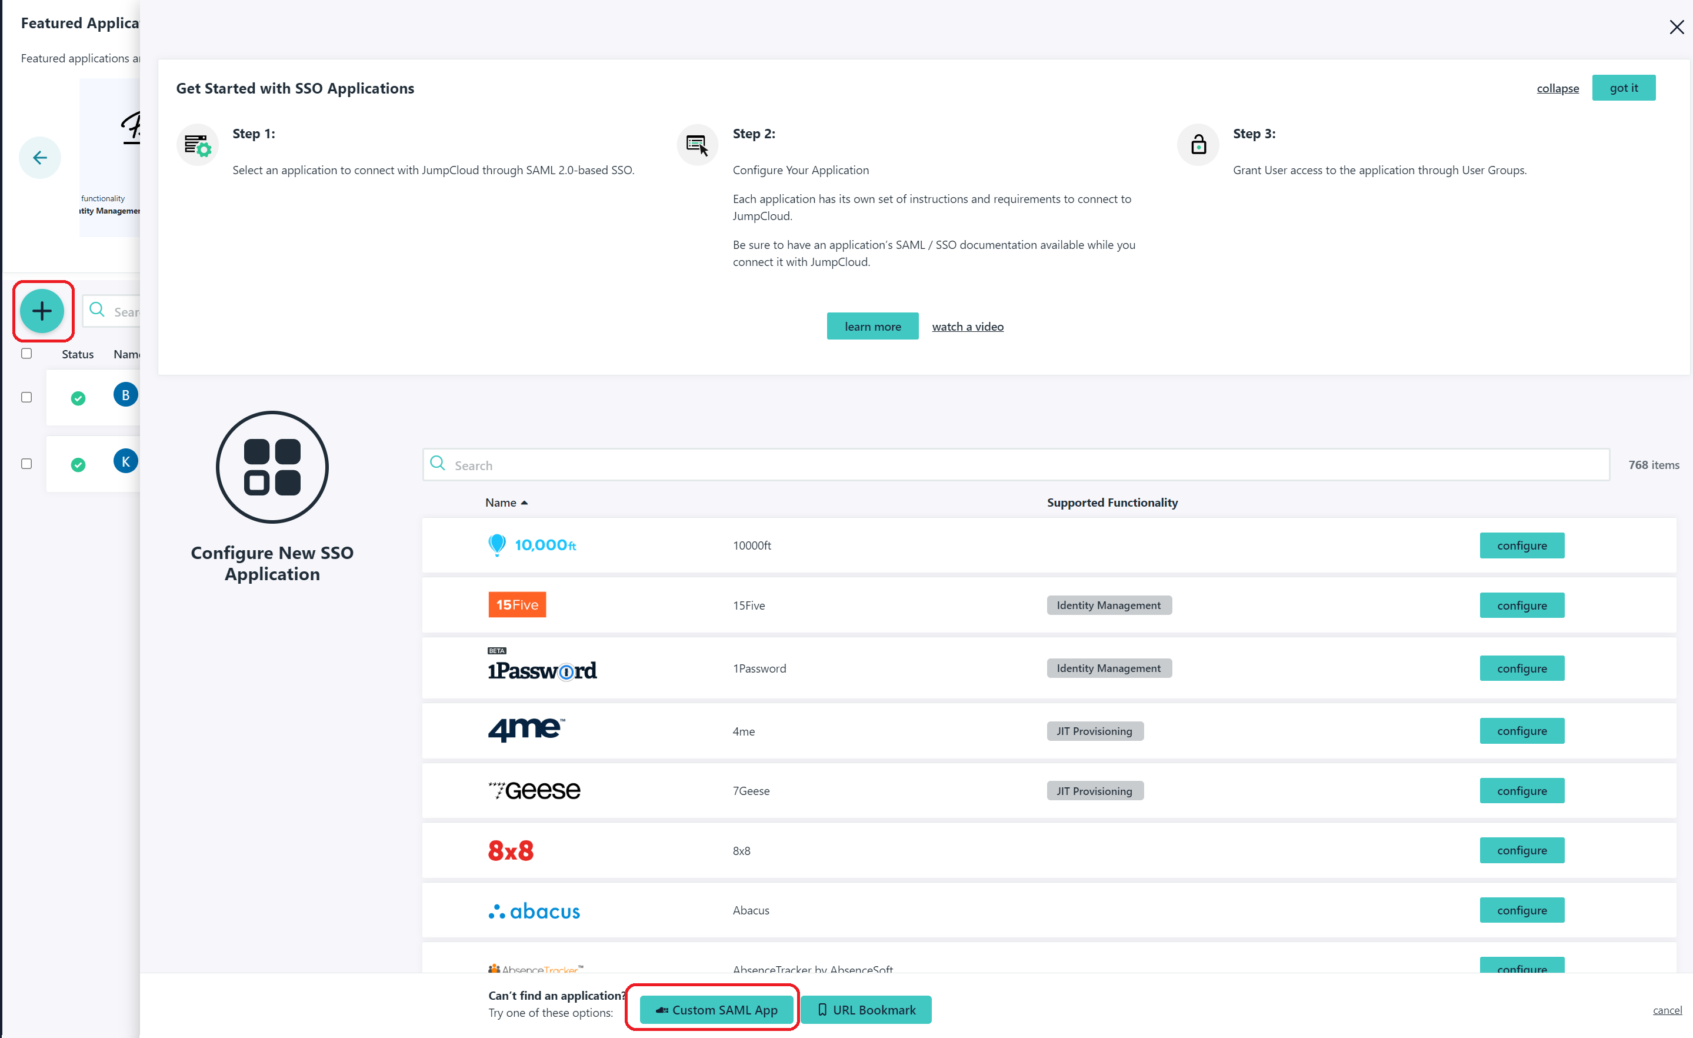Configure the 1Password application
Viewport: 1693px width, 1038px height.
pyautogui.click(x=1521, y=668)
